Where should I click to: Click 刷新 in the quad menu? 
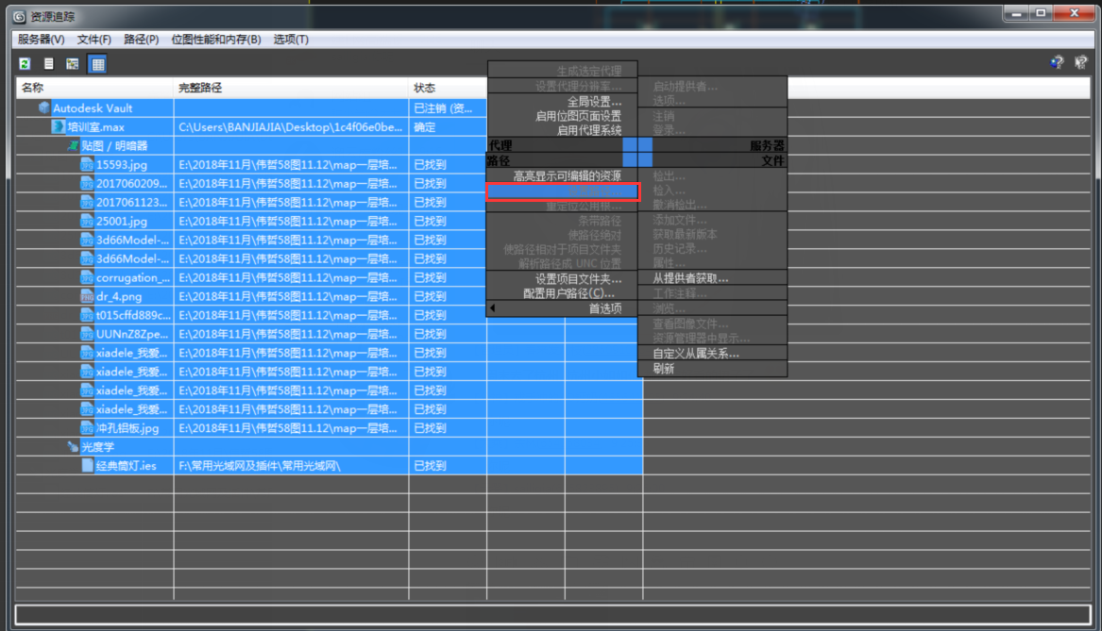[664, 369]
